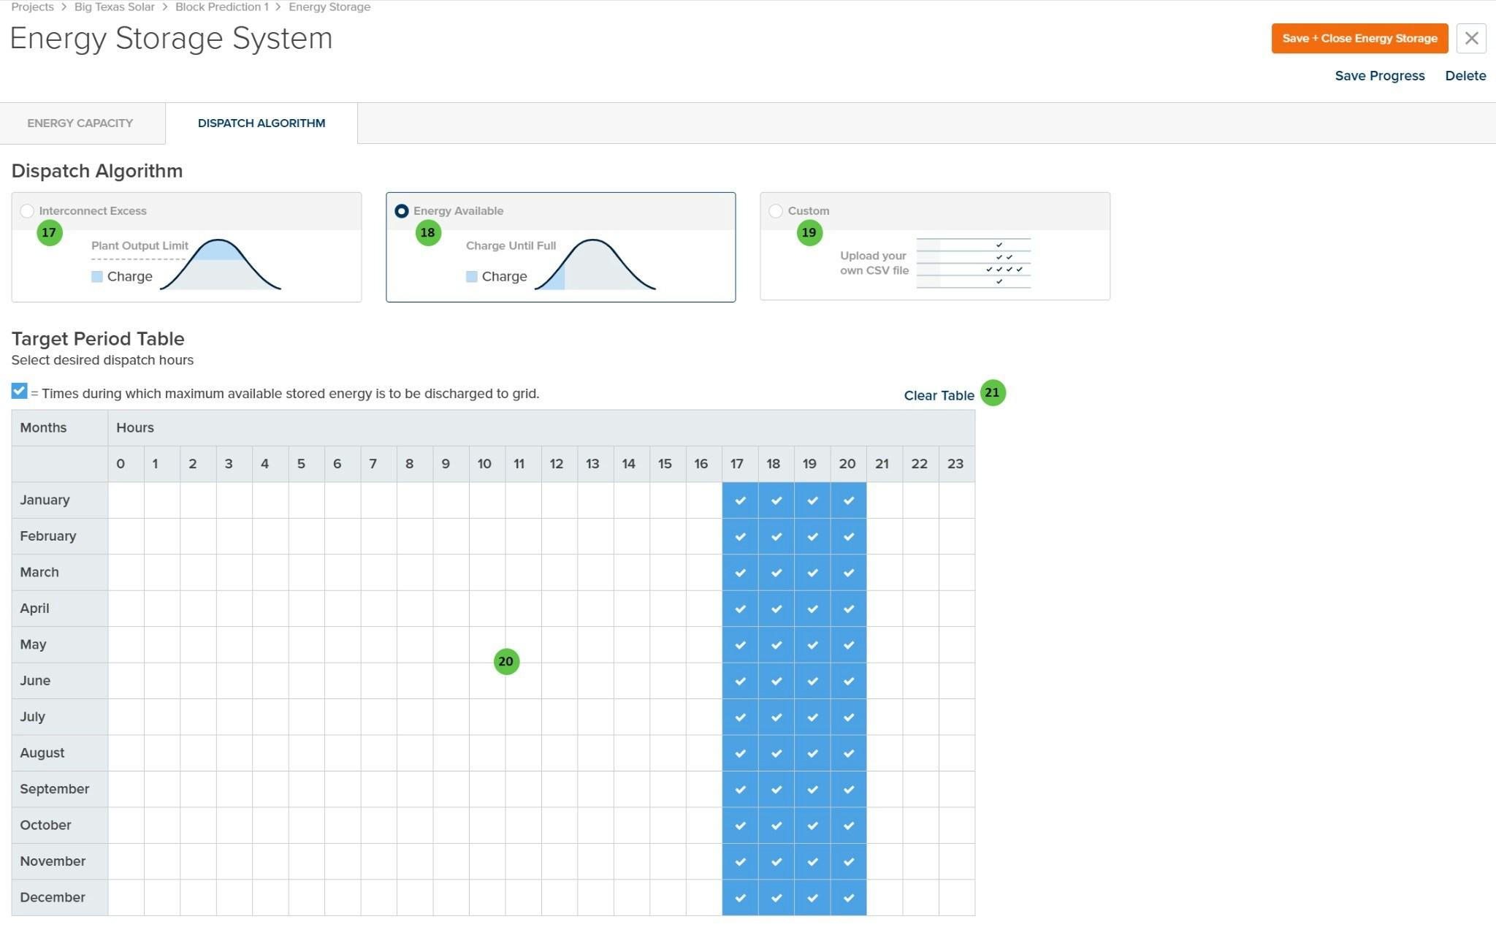Click the Save Progress link
Image resolution: width=1496 pixels, height=930 pixels.
tap(1379, 76)
